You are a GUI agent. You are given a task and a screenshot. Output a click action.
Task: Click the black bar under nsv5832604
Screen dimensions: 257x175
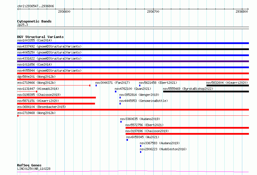pos(228,85)
